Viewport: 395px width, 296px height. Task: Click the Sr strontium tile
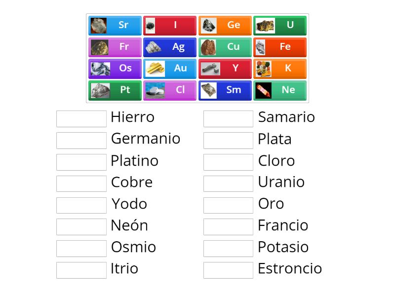[114, 25]
